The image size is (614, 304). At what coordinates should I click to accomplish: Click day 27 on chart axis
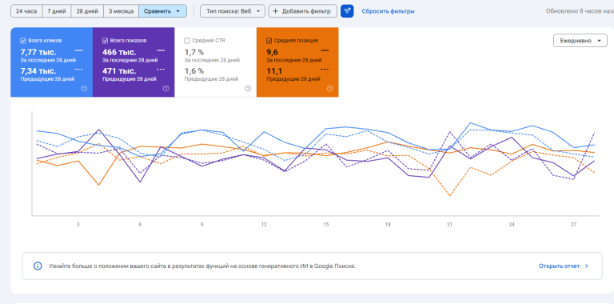point(574,225)
